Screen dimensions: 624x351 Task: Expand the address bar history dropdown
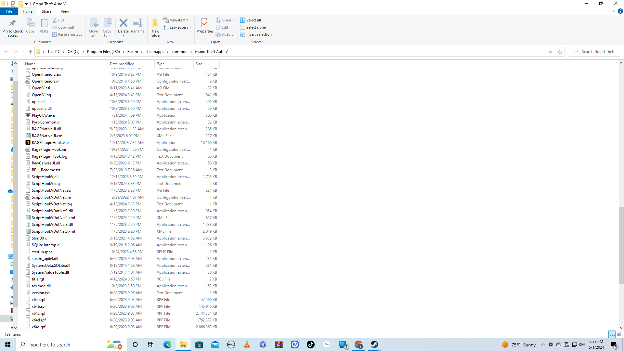click(550, 52)
